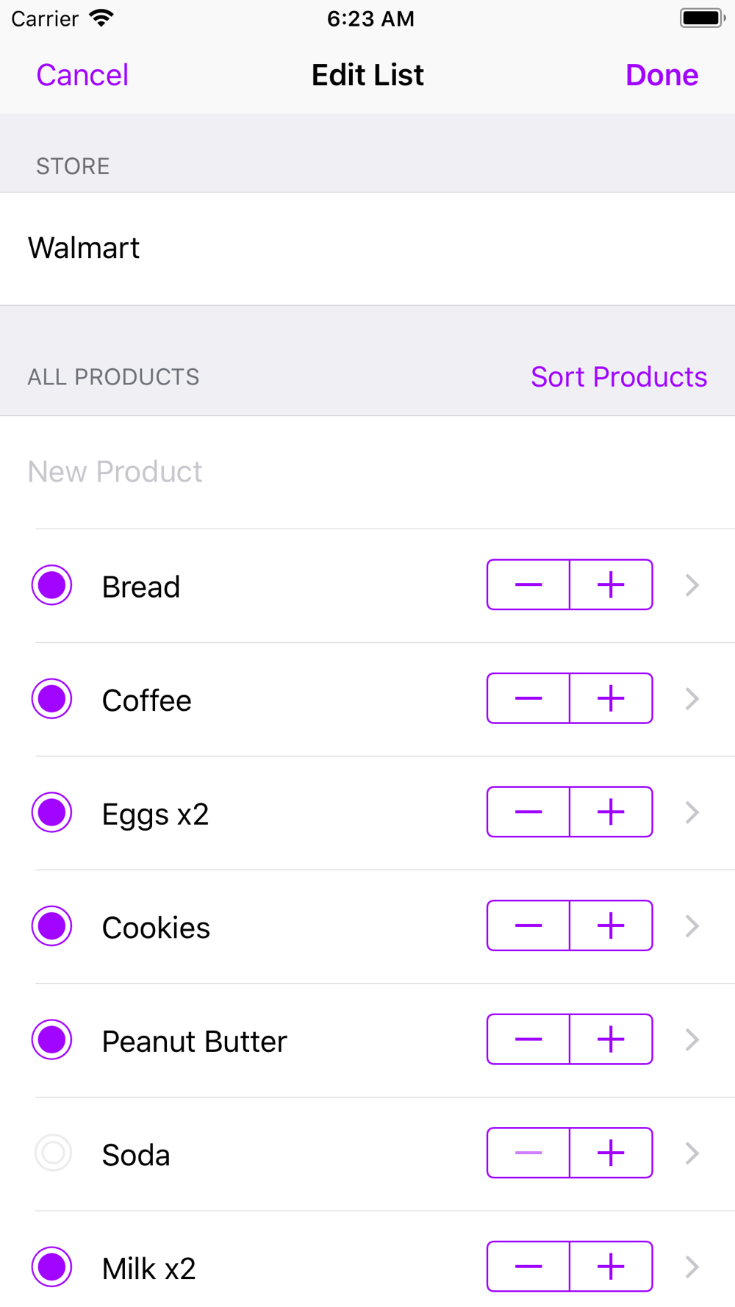Add Soda using the plus button

(611, 1153)
